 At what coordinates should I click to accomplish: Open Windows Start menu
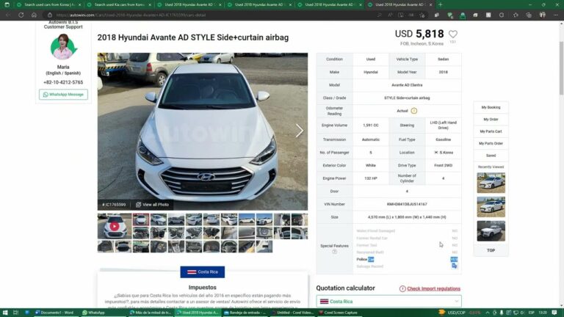tap(5, 313)
